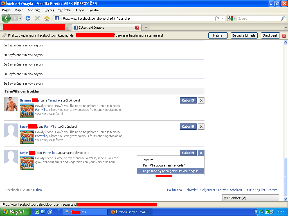
Task: Click the Hatırla password button
Action: (x=218, y=35)
